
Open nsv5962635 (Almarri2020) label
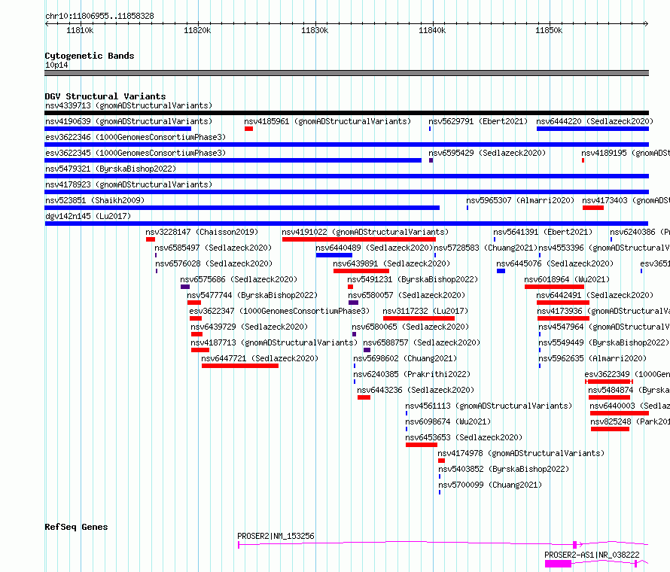click(x=592, y=358)
